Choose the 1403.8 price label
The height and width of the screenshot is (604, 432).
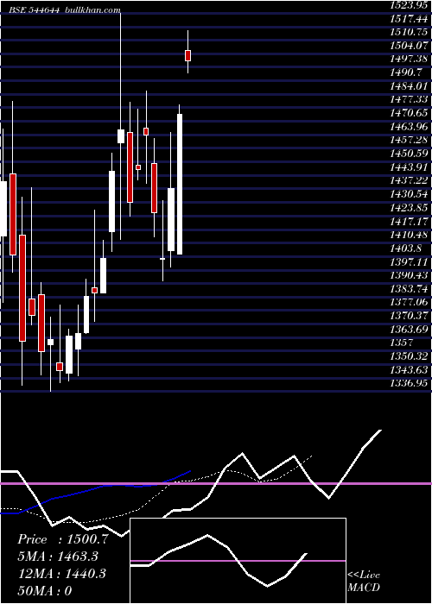(x=406, y=249)
